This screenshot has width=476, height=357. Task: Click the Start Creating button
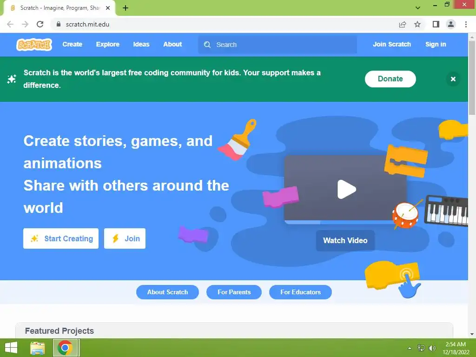[x=61, y=238]
